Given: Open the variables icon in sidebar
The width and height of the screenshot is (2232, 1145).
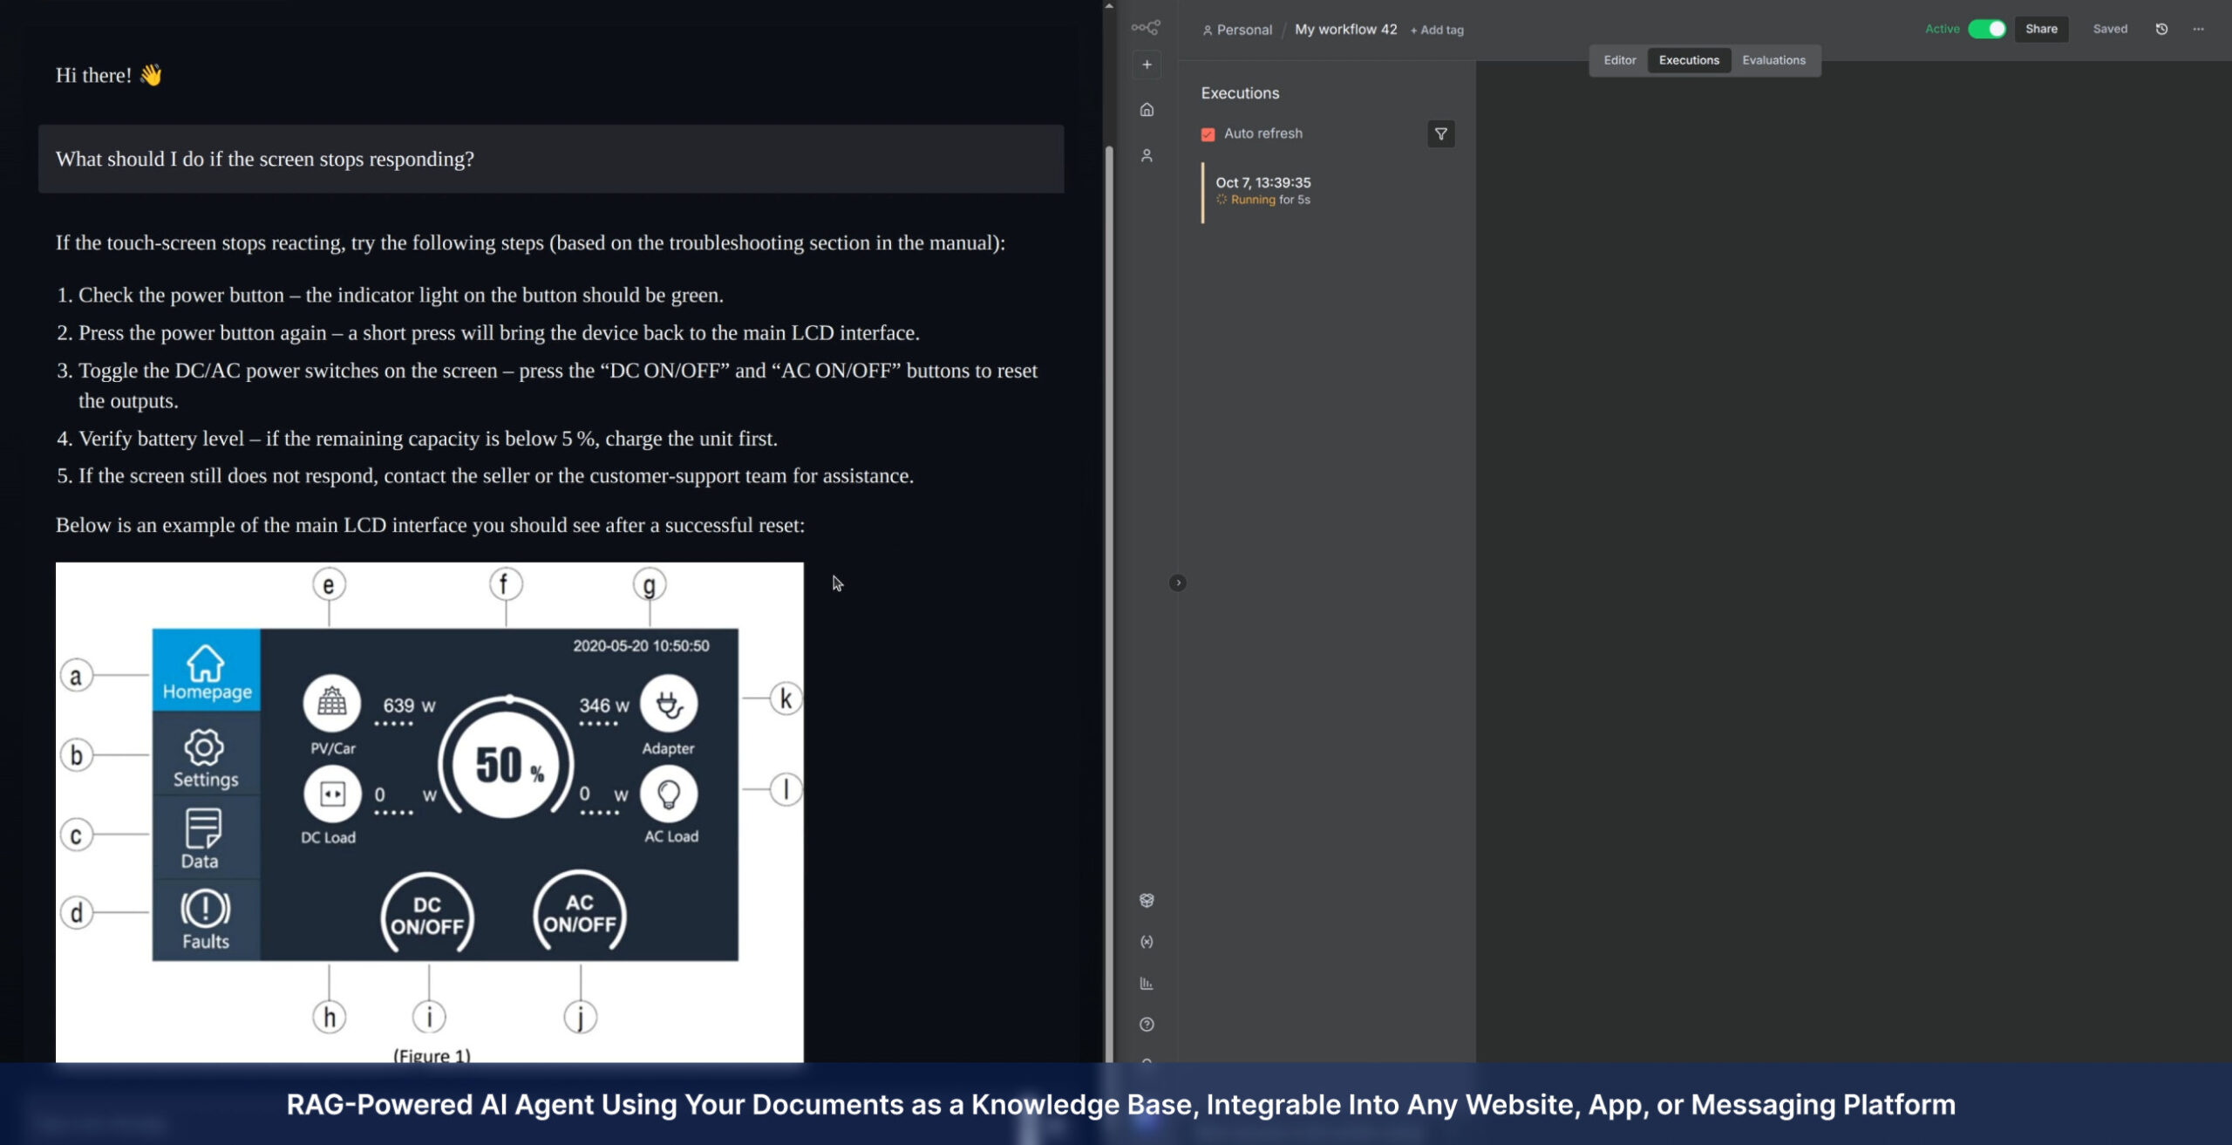Looking at the screenshot, I should point(1147,942).
